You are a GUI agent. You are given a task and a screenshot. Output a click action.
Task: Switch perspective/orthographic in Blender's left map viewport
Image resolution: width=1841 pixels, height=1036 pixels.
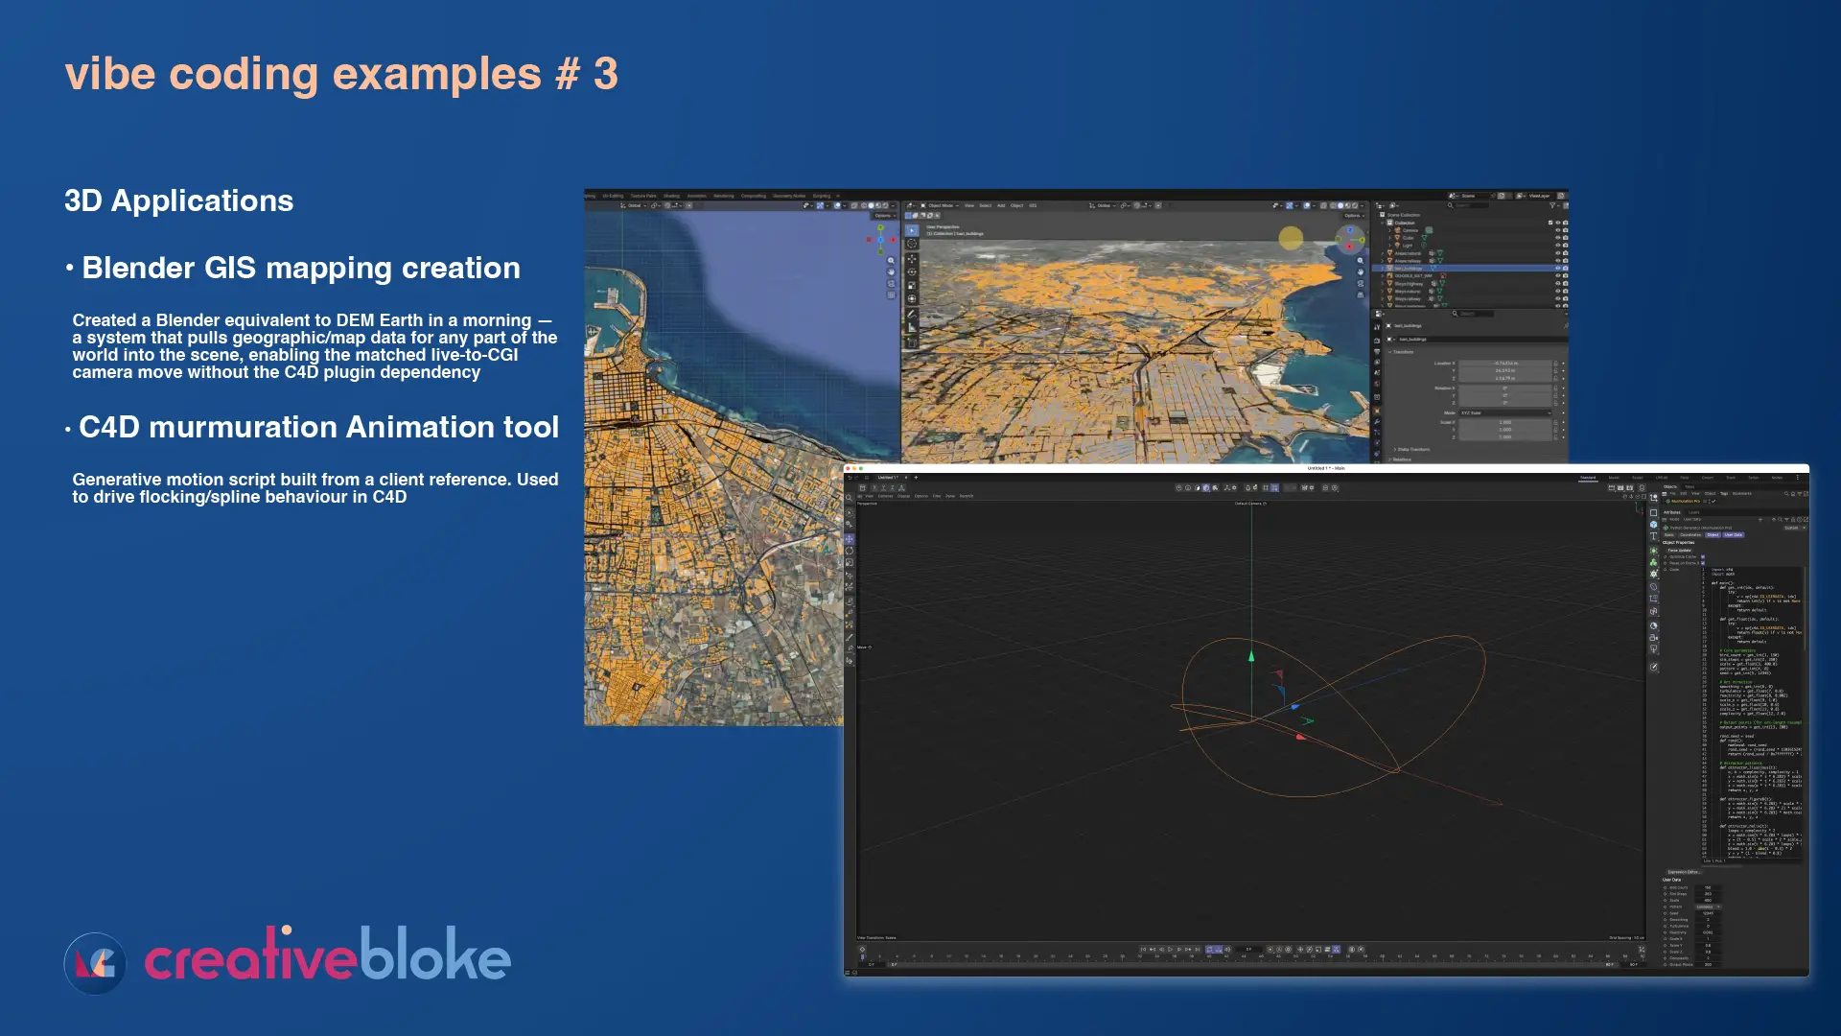[x=891, y=295]
